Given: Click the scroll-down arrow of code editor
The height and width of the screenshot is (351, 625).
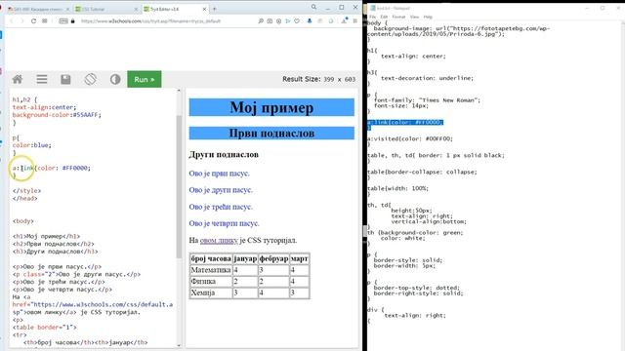Looking at the screenshot, I should (x=179, y=345).
